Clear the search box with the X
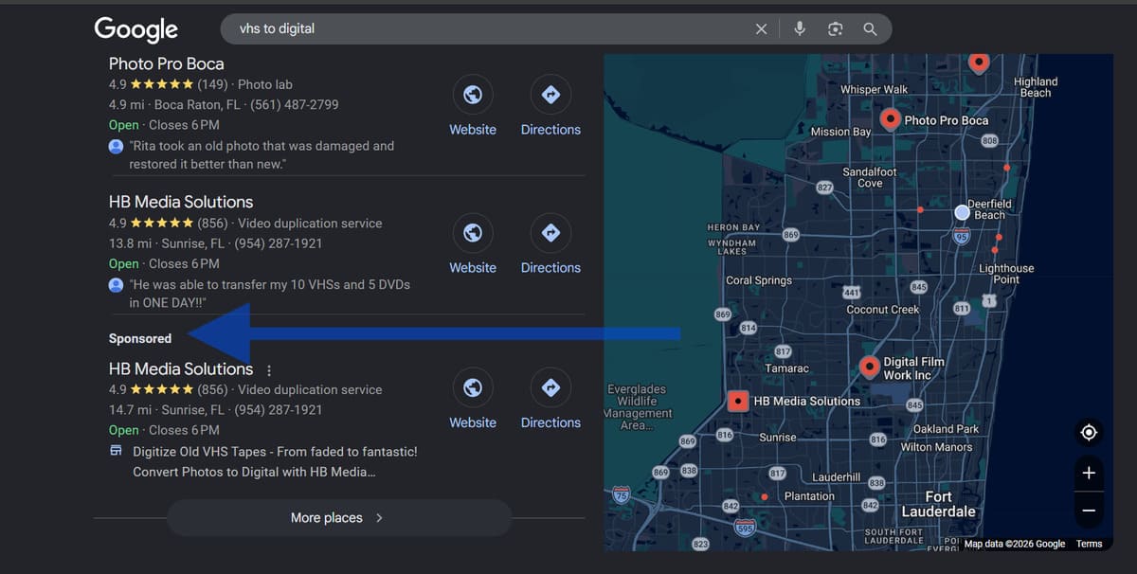The height and width of the screenshot is (574, 1137). pyautogui.click(x=761, y=28)
